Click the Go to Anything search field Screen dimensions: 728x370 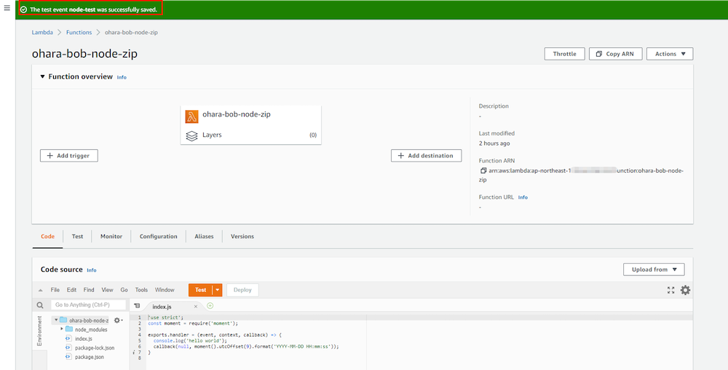pyautogui.click(x=87, y=305)
